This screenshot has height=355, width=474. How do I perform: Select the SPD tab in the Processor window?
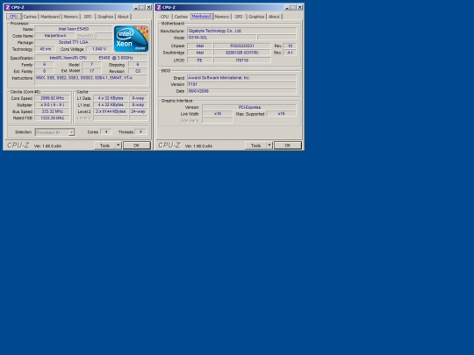[x=88, y=17]
